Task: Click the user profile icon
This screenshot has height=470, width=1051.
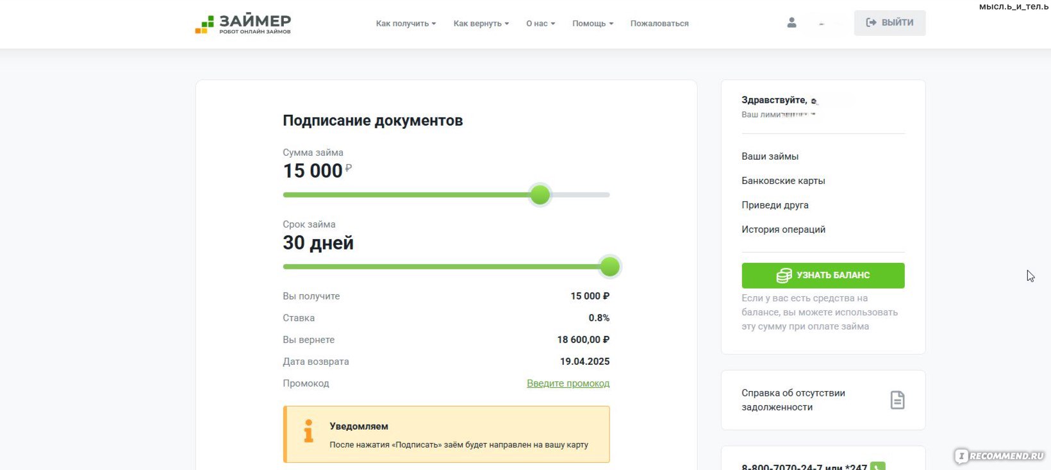Action: point(791,22)
